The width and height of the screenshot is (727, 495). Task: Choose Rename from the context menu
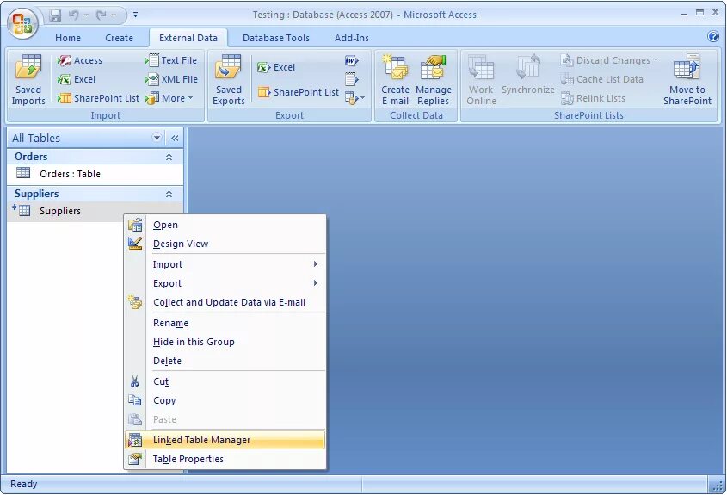tap(225, 323)
